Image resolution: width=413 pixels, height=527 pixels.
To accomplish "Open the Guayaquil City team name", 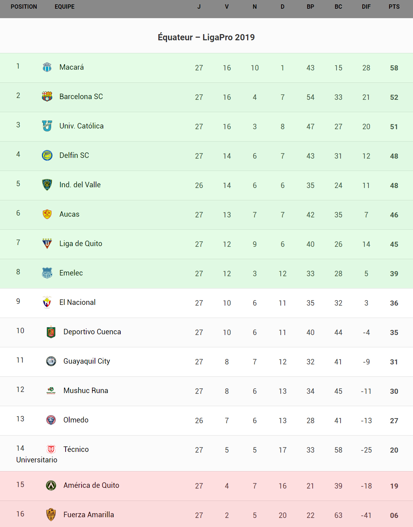I will pos(87,361).
